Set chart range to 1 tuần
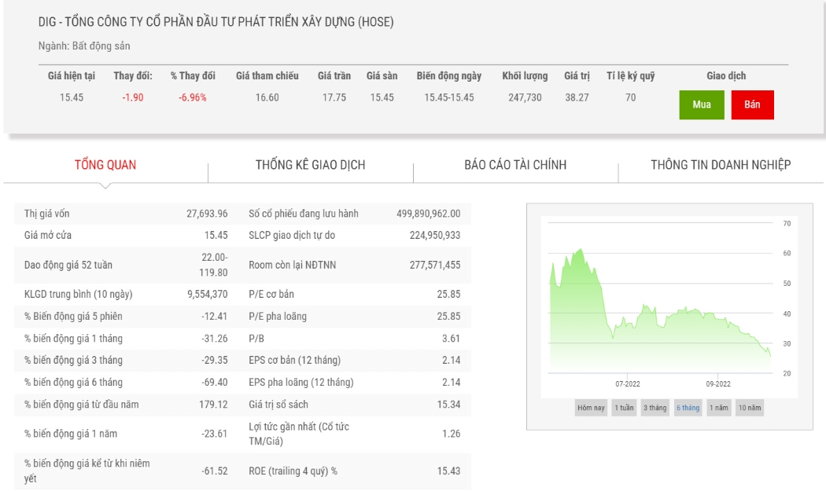This screenshot has width=826, height=495. pyautogui.click(x=624, y=408)
